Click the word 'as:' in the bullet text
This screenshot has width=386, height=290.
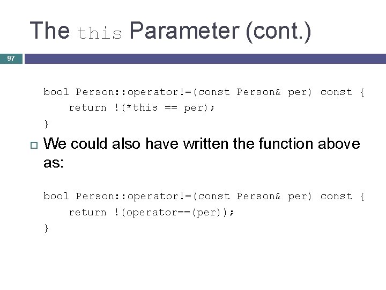click(x=54, y=163)
